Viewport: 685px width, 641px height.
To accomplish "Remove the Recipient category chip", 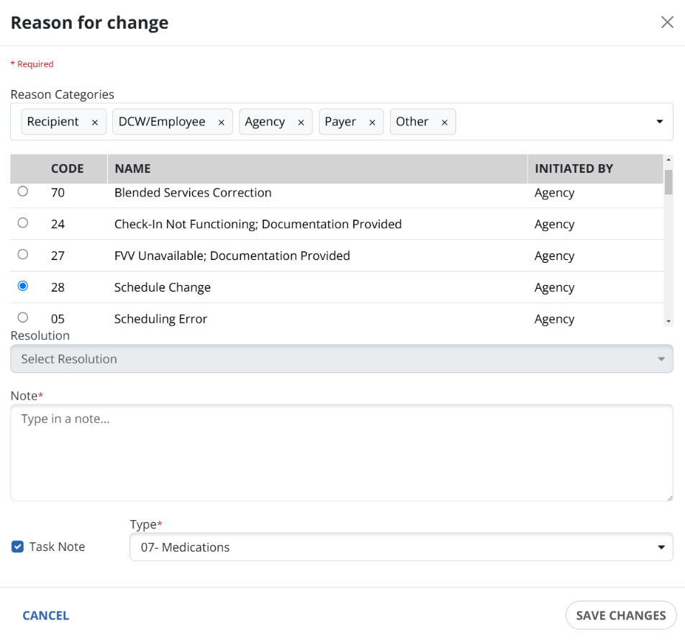I will coord(94,122).
